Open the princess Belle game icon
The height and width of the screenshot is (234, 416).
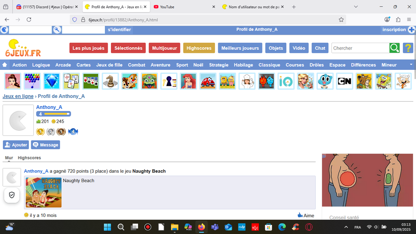pos(13,81)
